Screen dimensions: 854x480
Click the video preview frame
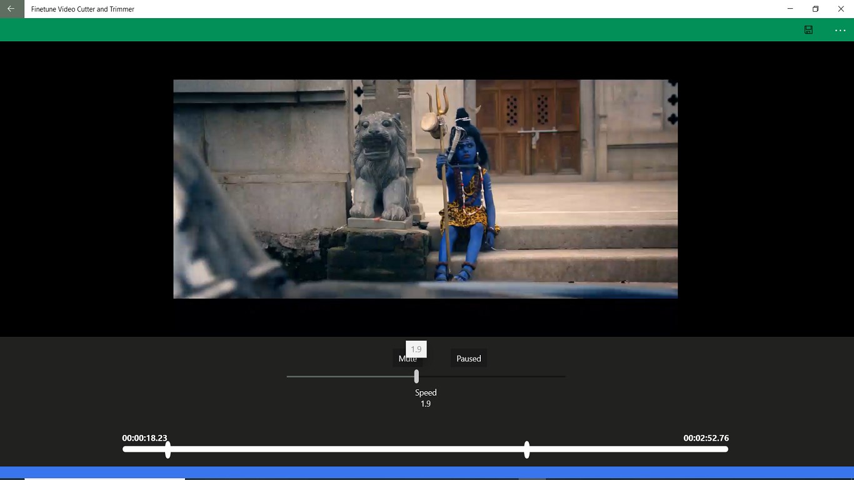pos(425,189)
